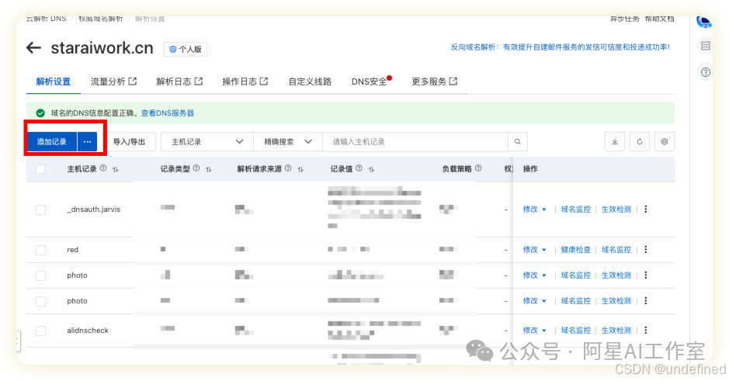
Task: Click 生效检测 for alidnscheck row
Action: pyautogui.click(x=616, y=331)
